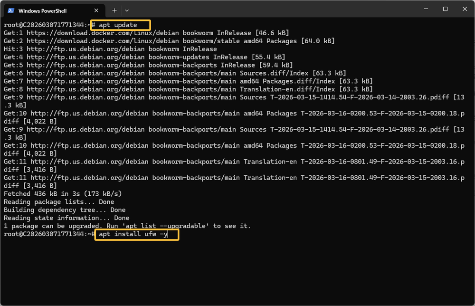475x306 pixels.
Task: Click the "Building dependency tree... Done" line
Action: coord(65,210)
